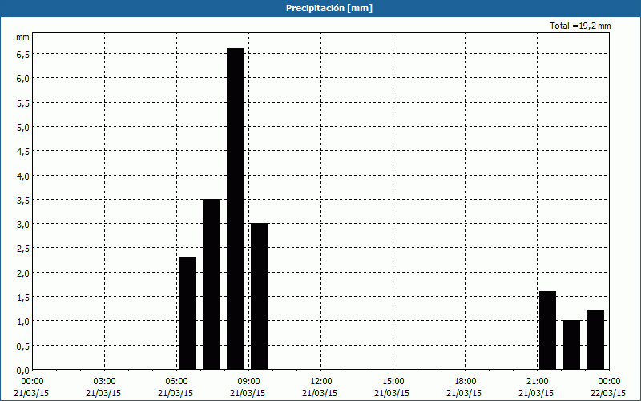The image size is (641, 401).
Task: Click the 00:00 21/03/15 time label
Action: coord(31,387)
